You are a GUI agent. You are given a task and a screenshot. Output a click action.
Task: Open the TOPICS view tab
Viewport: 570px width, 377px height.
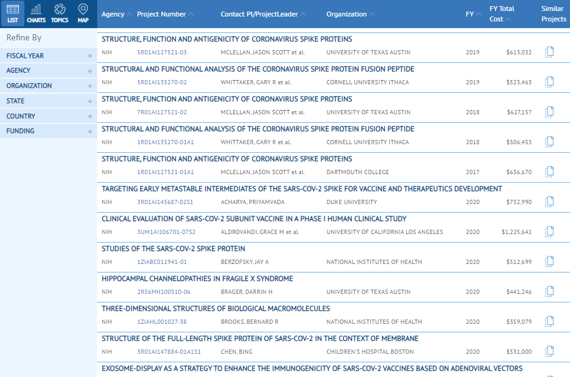click(x=60, y=13)
